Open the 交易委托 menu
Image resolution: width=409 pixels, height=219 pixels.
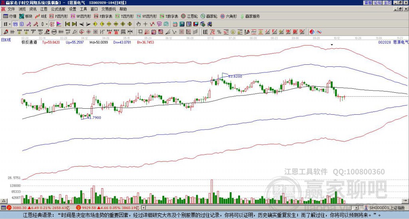[109, 9]
